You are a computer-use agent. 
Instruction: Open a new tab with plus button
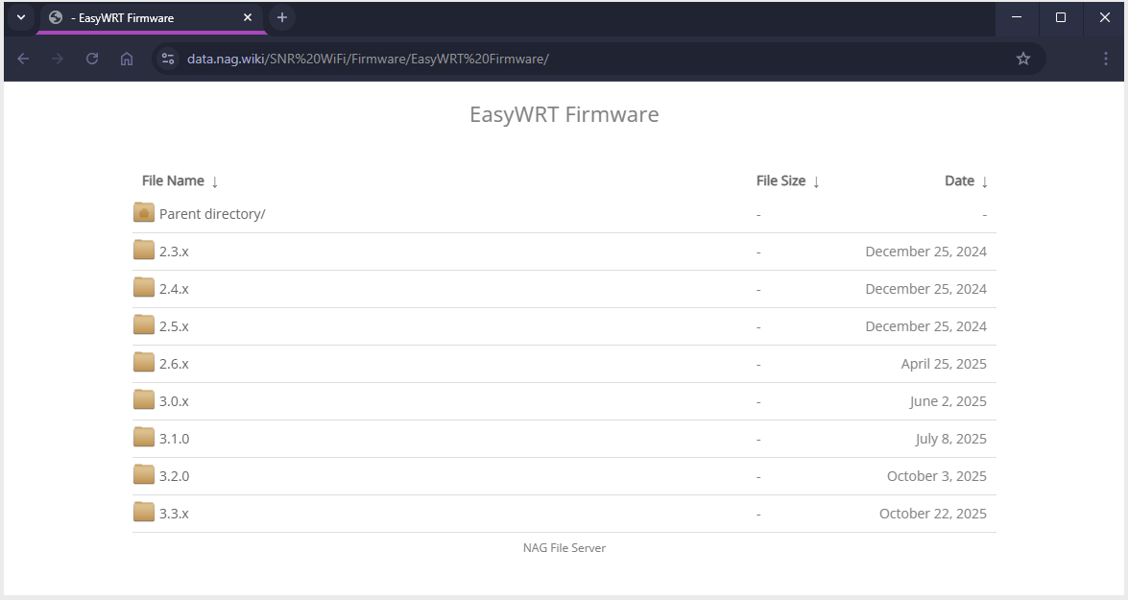tap(281, 17)
